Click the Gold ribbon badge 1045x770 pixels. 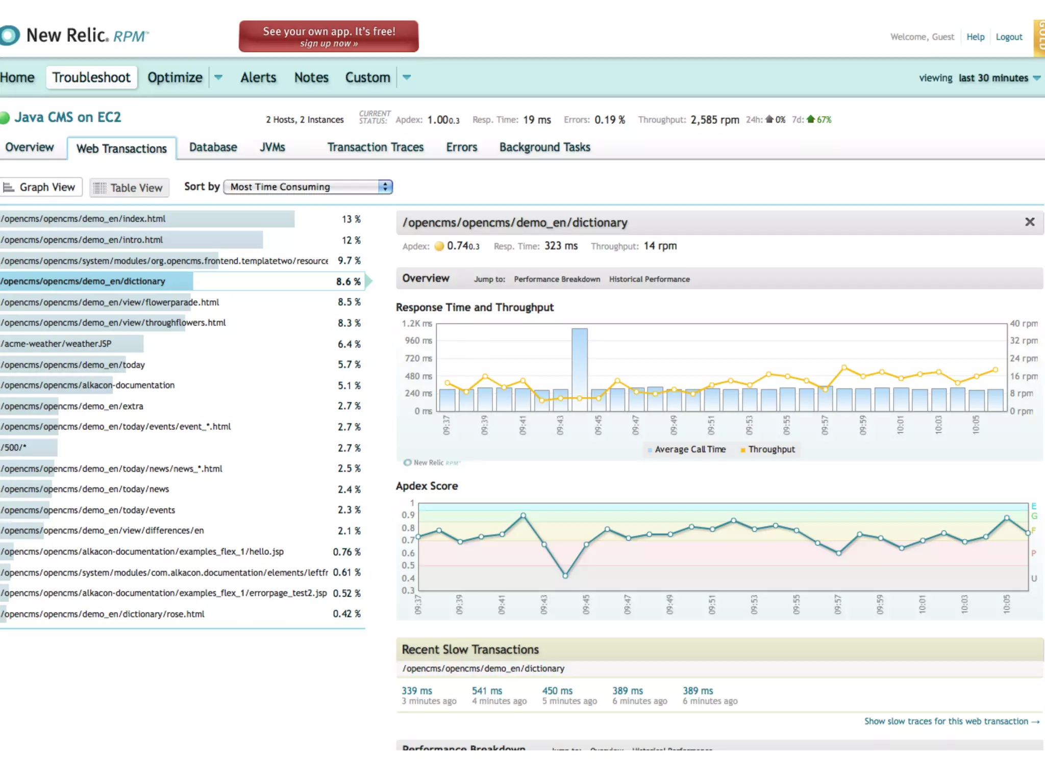1039,37
